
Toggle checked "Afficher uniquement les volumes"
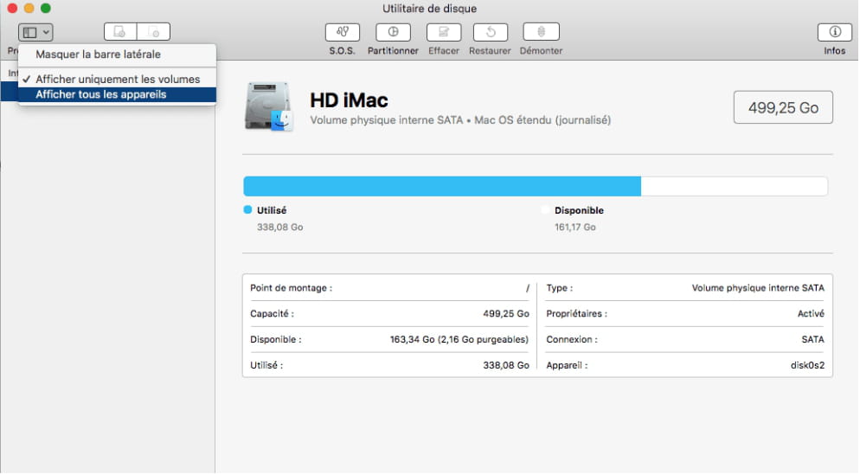coord(117,79)
